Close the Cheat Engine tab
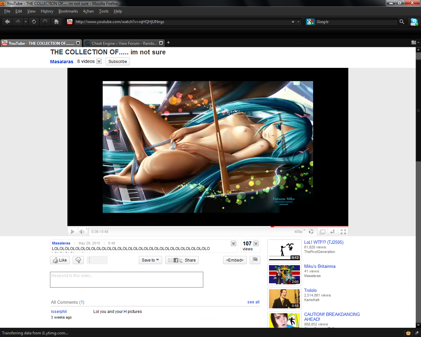 (161, 43)
